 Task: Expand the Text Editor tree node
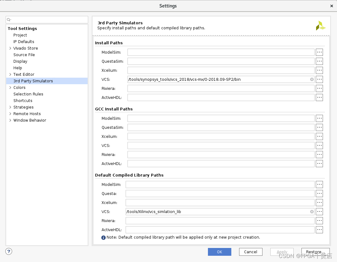[x=10, y=75]
